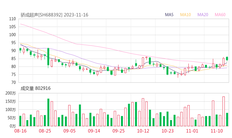Choose the 11-01 date on the axis
Screen dimensions: 232x138
(x=192, y=131)
